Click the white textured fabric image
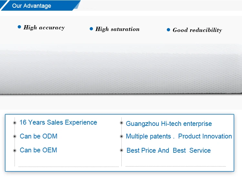Screen dimensions: 242x184 tap(121, 73)
